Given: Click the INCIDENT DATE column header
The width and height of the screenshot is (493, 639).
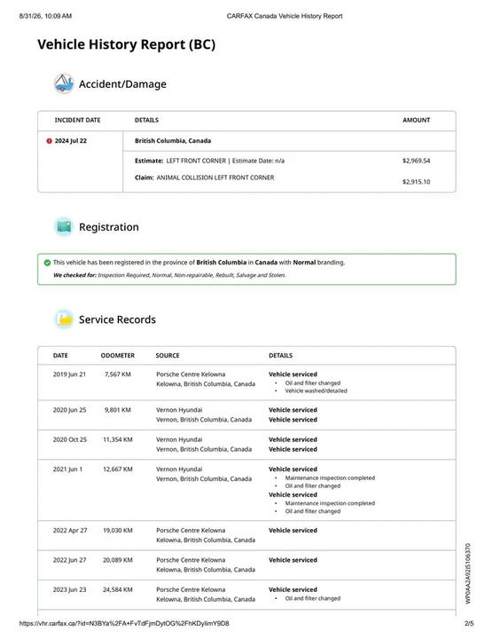Looking at the screenshot, I should point(77,120).
